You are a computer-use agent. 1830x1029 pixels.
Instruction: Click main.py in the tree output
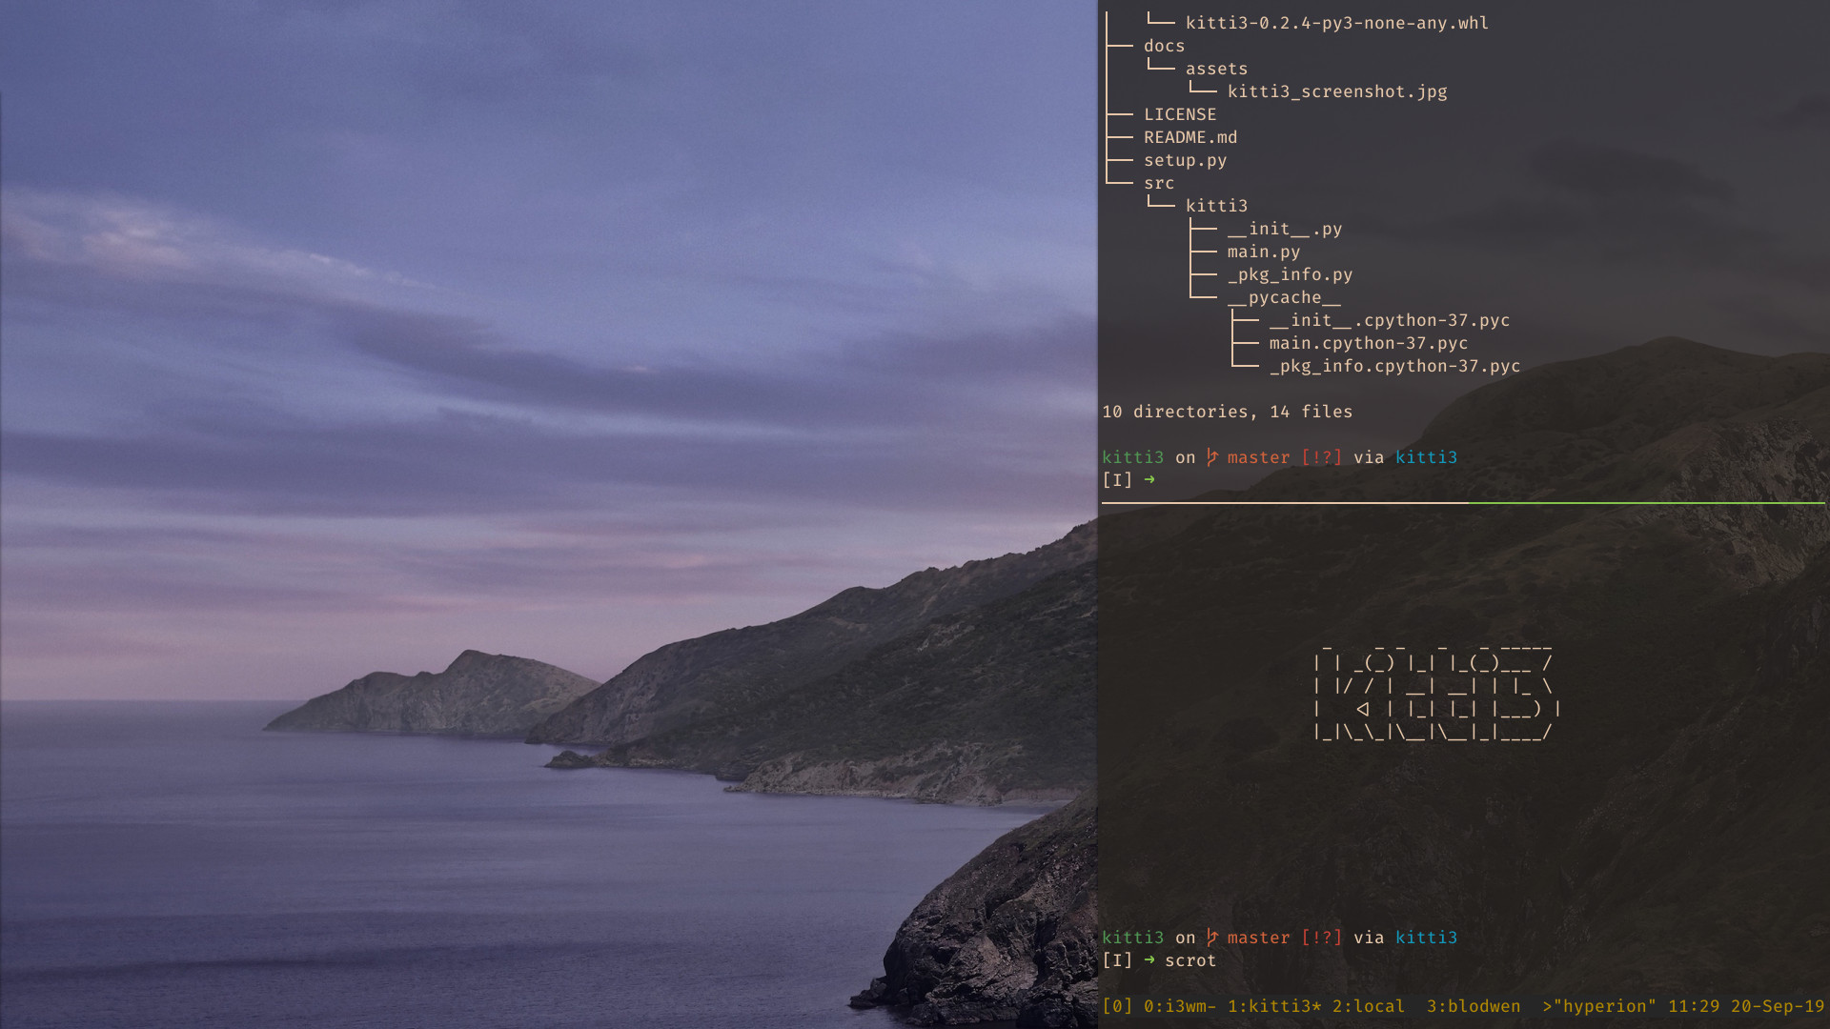(x=1263, y=252)
